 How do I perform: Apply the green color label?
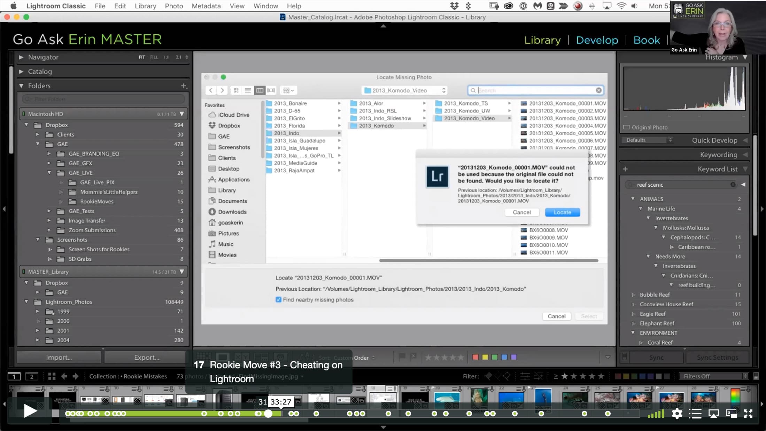(x=494, y=357)
